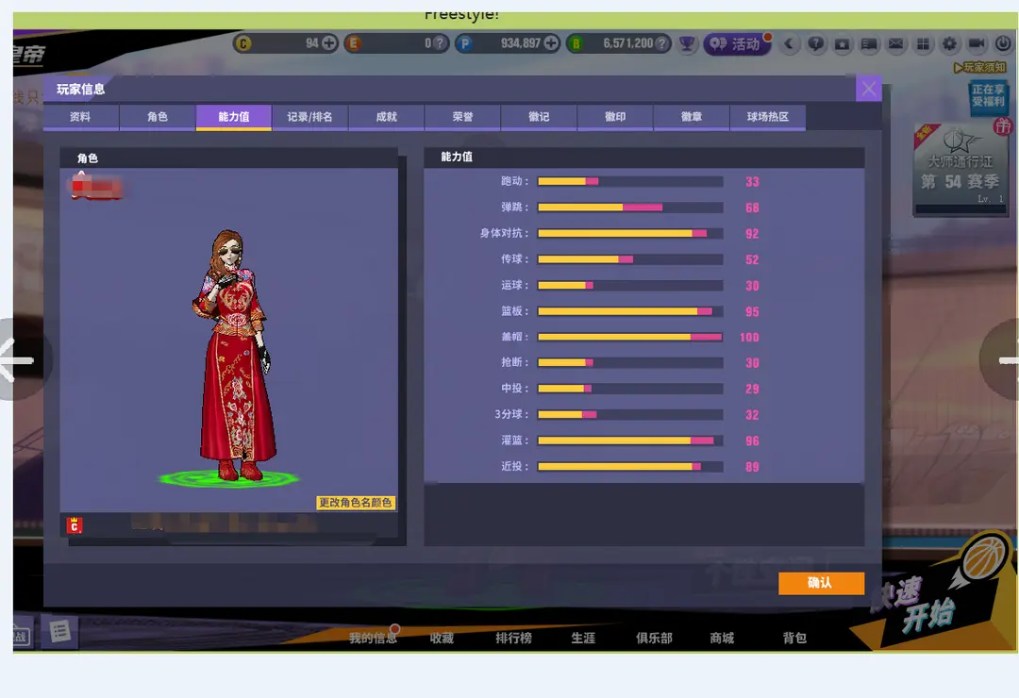Click the 运球 ability bar
The image size is (1019, 698).
tap(630, 285)
